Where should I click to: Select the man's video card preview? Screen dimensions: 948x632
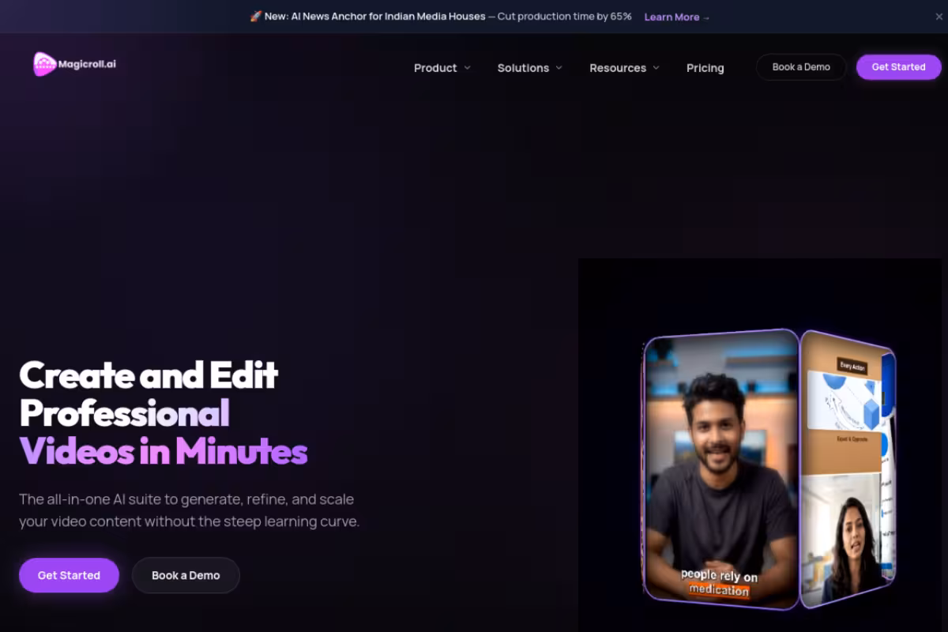pos(722,468)
